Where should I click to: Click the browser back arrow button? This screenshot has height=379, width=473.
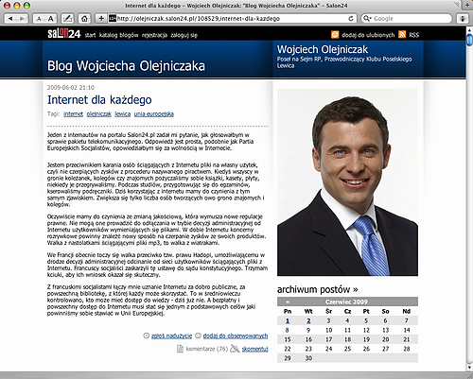(x=10, y=19)
